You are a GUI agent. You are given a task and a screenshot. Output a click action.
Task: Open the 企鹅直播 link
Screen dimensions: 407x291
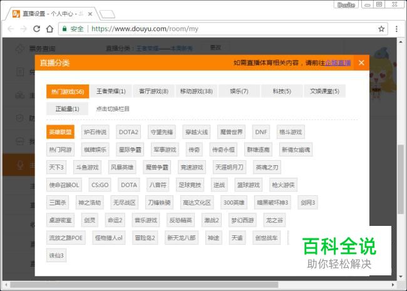(x=338, y=63)
